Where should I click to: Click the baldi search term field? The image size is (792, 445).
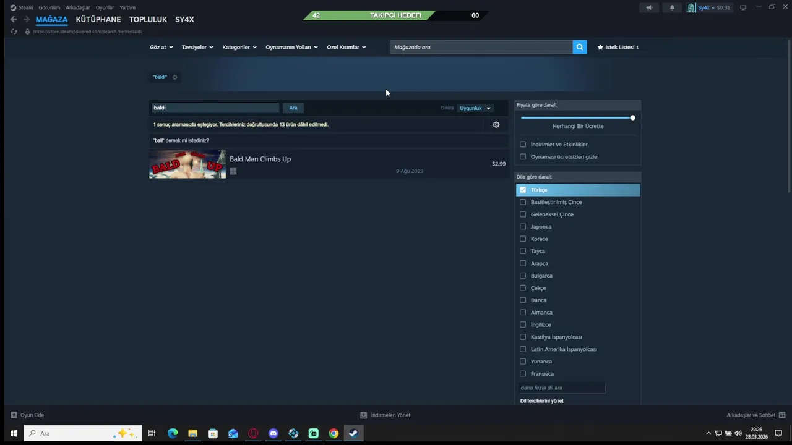(215, 108)
